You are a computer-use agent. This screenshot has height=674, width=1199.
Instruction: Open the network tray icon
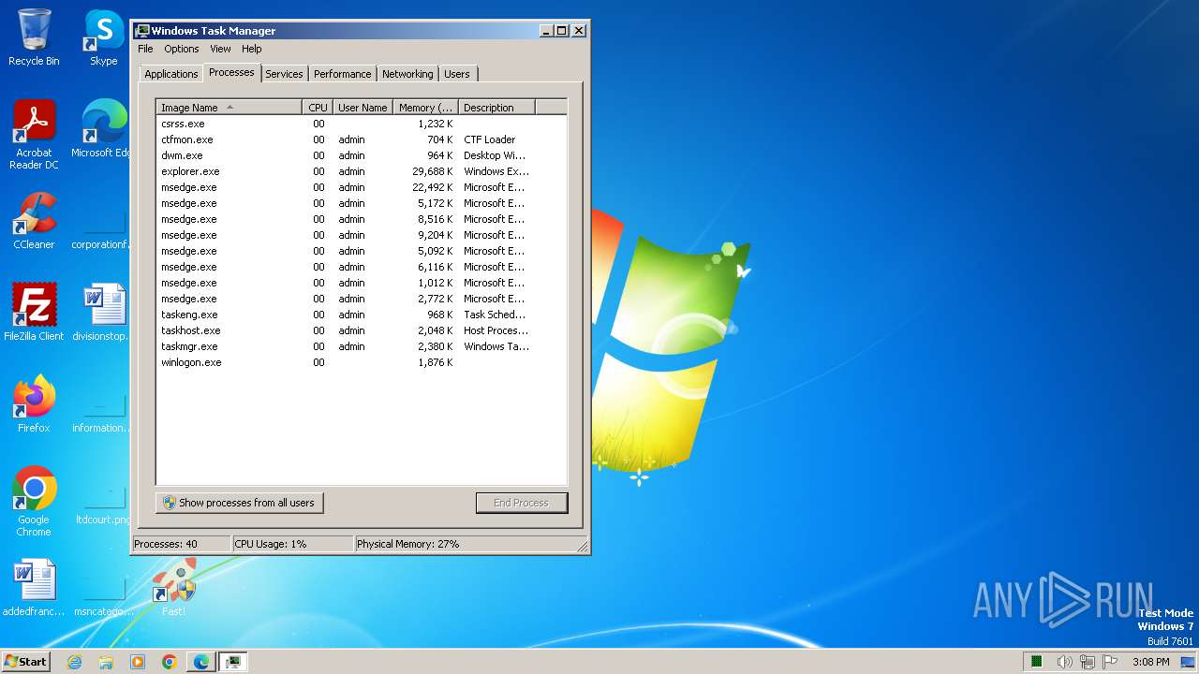(1088, 662)
